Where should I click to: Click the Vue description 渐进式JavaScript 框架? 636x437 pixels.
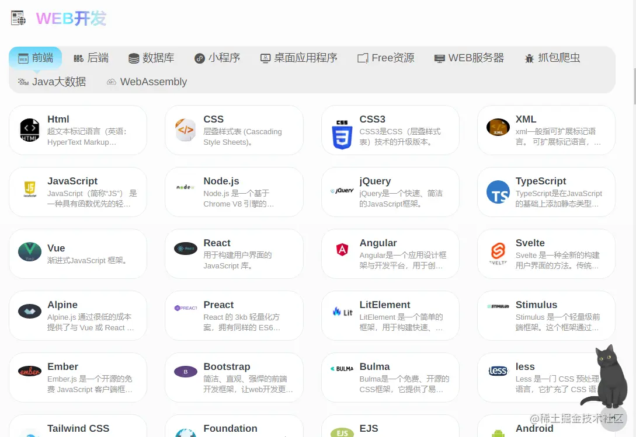pyautogui.click(x=88, y=260)
